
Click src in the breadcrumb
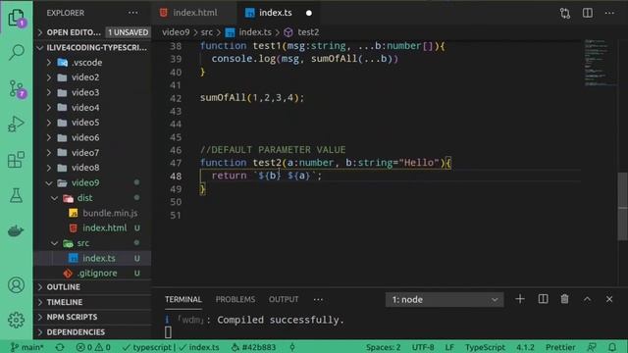tap(207, 32)
